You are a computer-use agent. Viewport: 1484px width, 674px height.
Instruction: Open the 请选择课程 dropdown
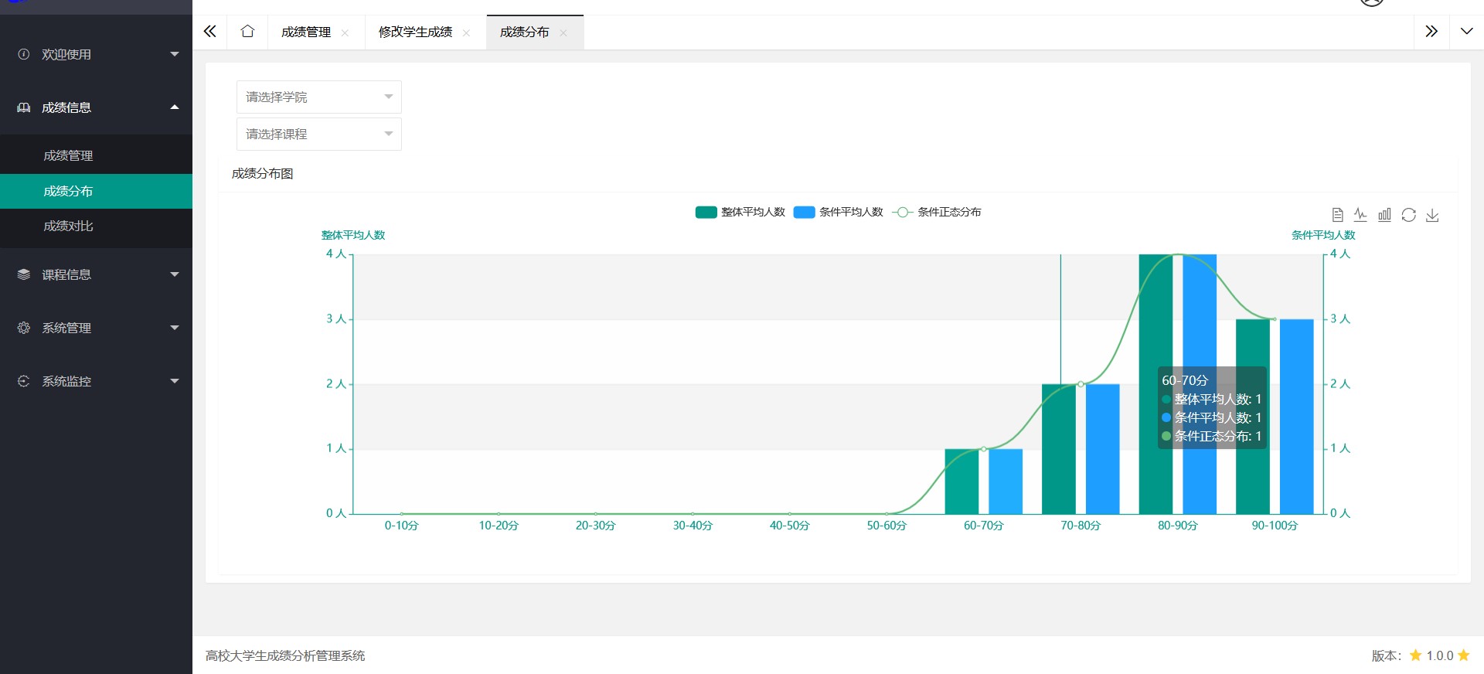319,134
